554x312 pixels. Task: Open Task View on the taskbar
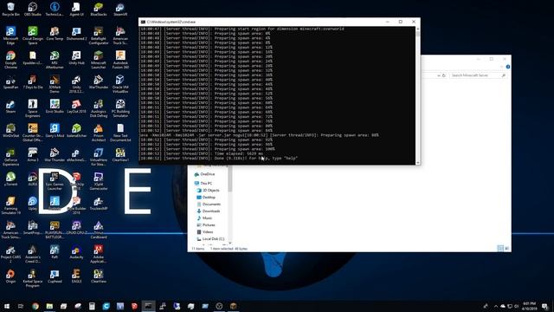21,306
